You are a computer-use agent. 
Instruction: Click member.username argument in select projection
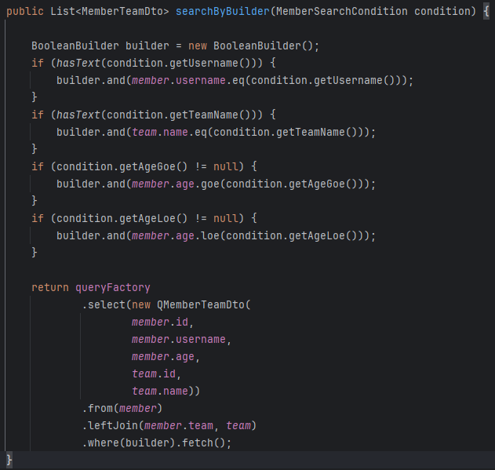(179, 339)
